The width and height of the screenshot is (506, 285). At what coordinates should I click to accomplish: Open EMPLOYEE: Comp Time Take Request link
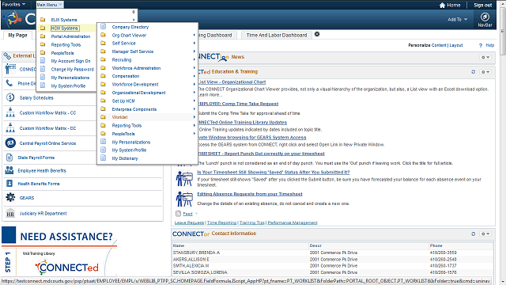[238, 104]
